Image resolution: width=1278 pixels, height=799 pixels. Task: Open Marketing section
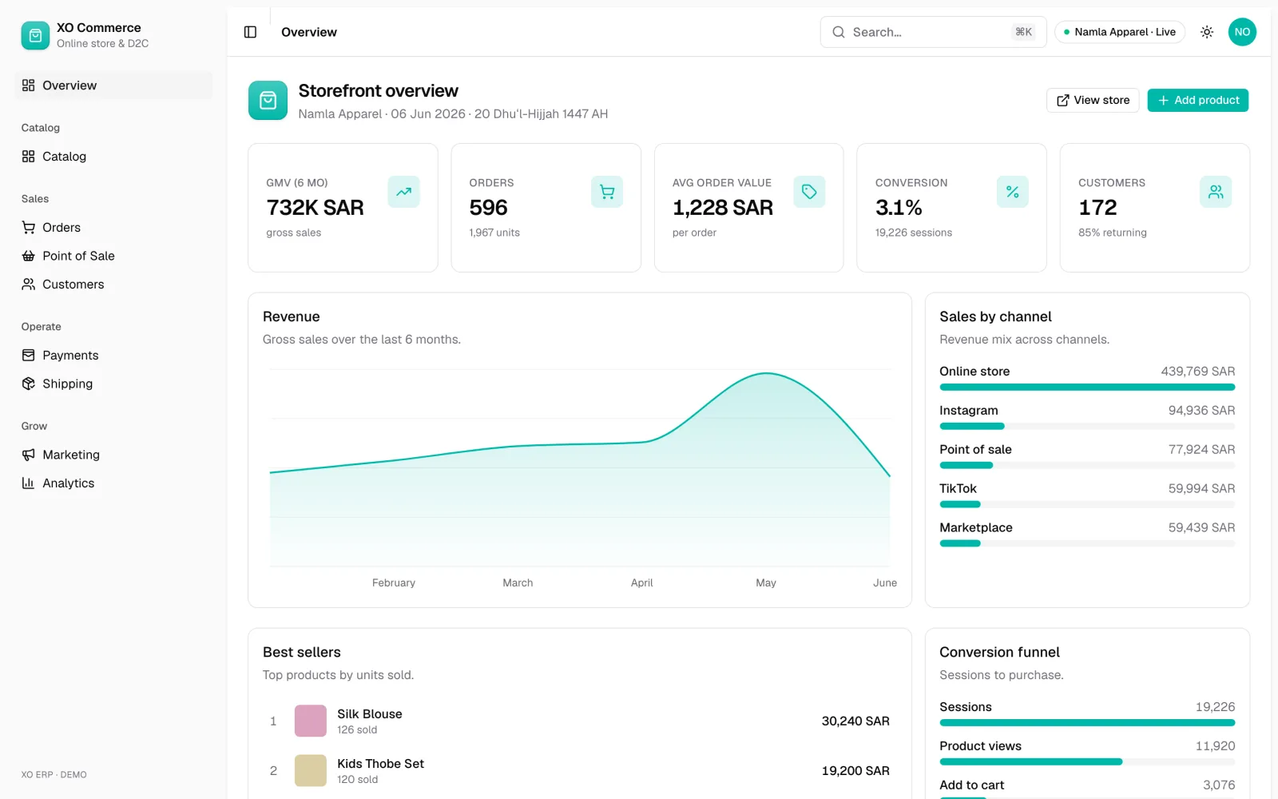113,455
